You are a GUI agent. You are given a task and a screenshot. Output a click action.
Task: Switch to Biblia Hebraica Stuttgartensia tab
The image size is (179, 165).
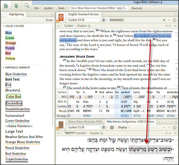point(130,121)
